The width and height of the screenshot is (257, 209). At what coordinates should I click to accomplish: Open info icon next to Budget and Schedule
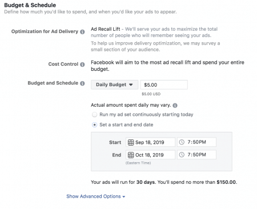[82, 83]
